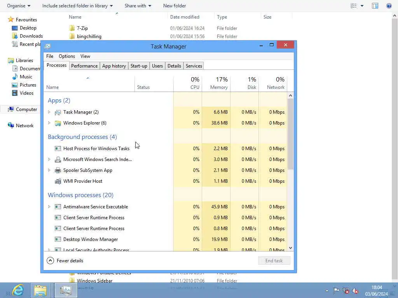Expand the Windows Explorer (6) process group
This screenshot has height=298, width=398.
pyautogui.click(x=49, y=123)
